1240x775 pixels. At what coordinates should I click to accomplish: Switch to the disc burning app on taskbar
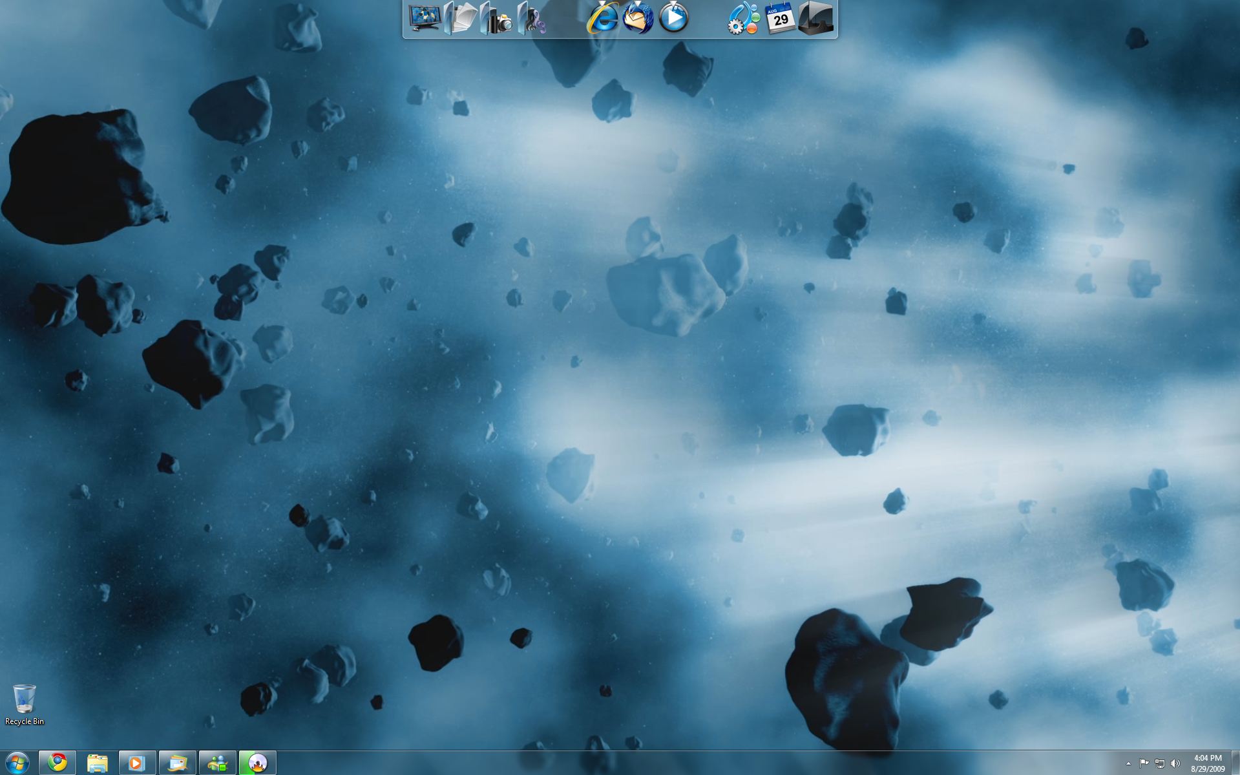point(258,763)
